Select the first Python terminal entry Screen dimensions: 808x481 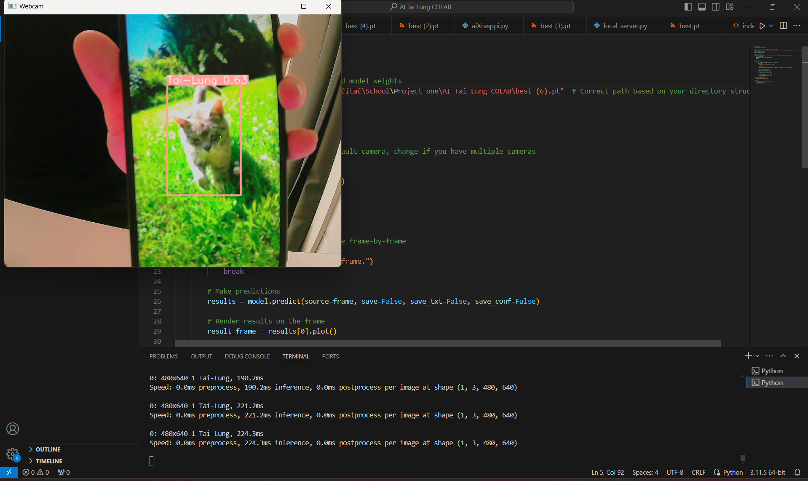(777, 371)
